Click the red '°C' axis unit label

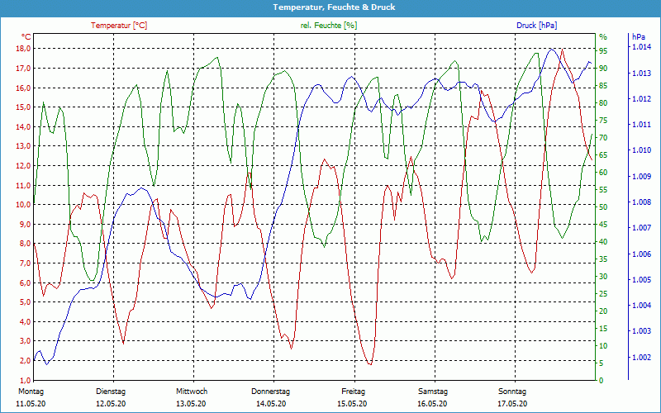pyautogui.click(x=26, y=36)
